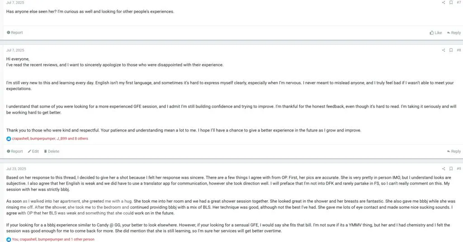The image size is (463, 242).
Task: Report post #8
Action: pyautogui.click(x=15, y=151)
